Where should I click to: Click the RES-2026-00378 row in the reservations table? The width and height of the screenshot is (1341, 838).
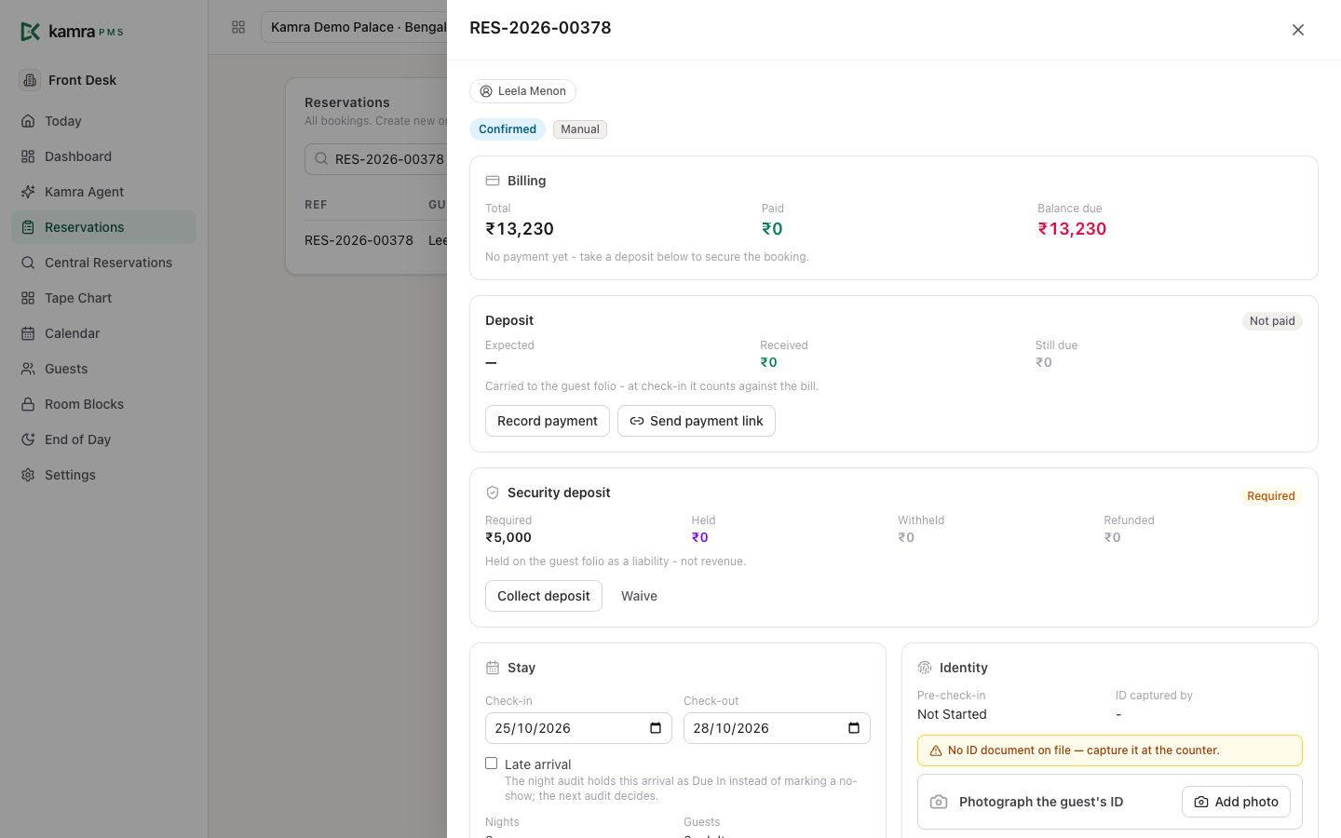[375, 240]
